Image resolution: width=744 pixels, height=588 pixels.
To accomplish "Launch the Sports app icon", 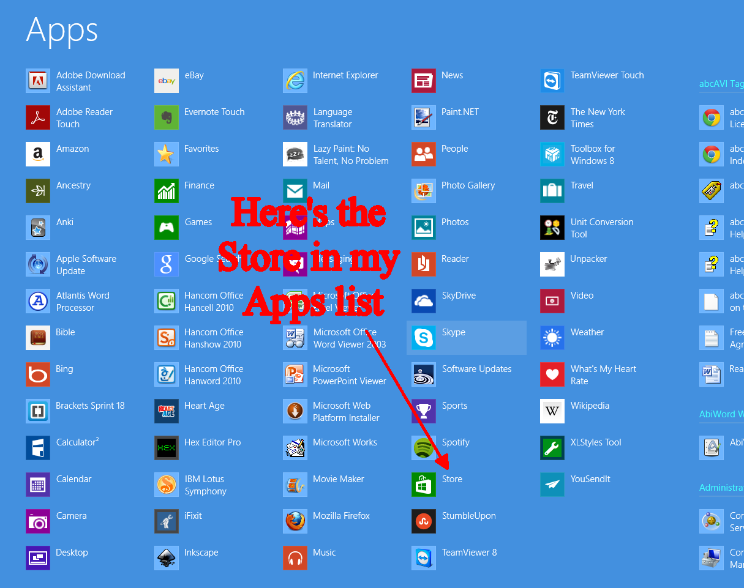I will point(424,411).
